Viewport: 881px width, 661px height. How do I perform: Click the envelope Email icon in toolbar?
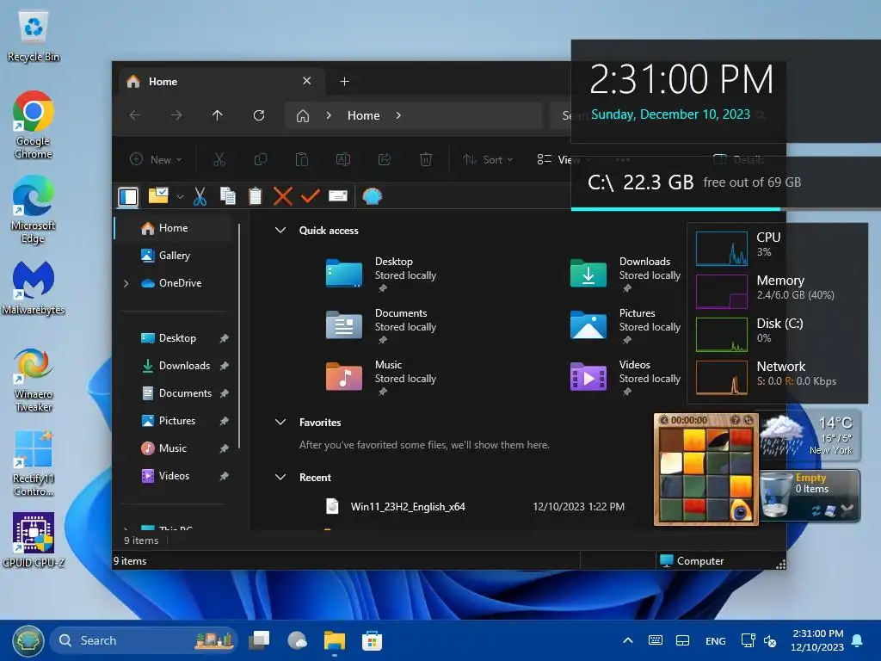(337, 195)
